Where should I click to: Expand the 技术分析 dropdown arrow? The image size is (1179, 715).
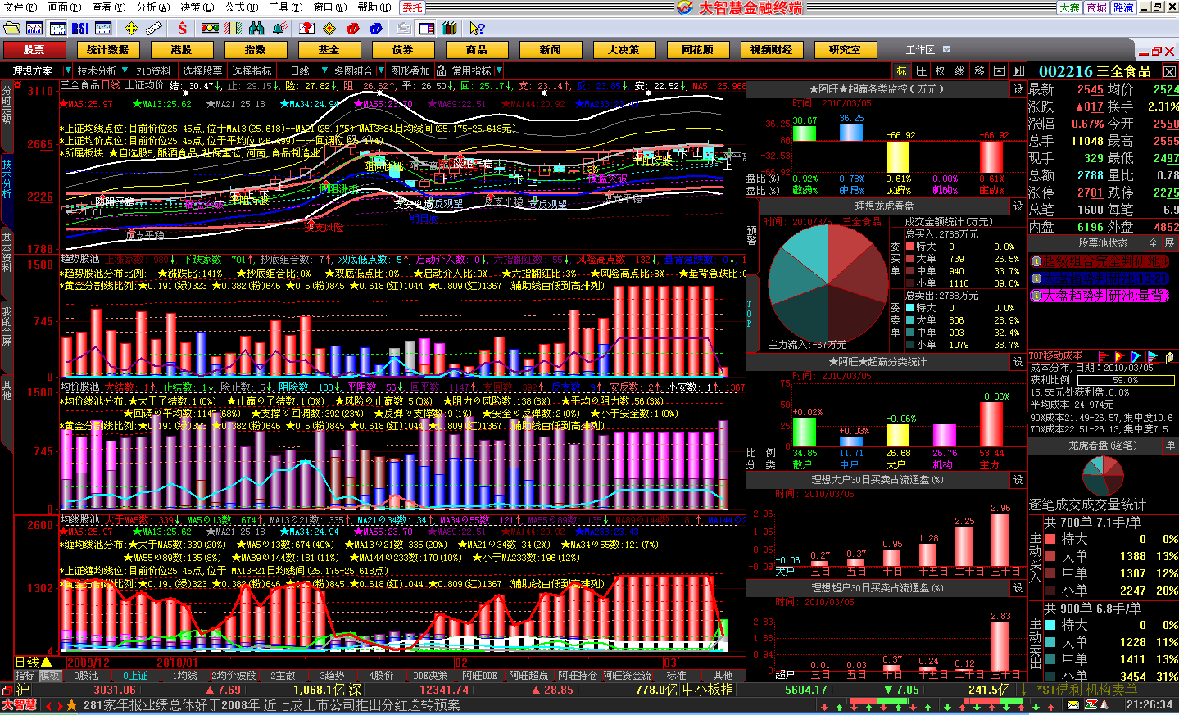tap(125, 71)
